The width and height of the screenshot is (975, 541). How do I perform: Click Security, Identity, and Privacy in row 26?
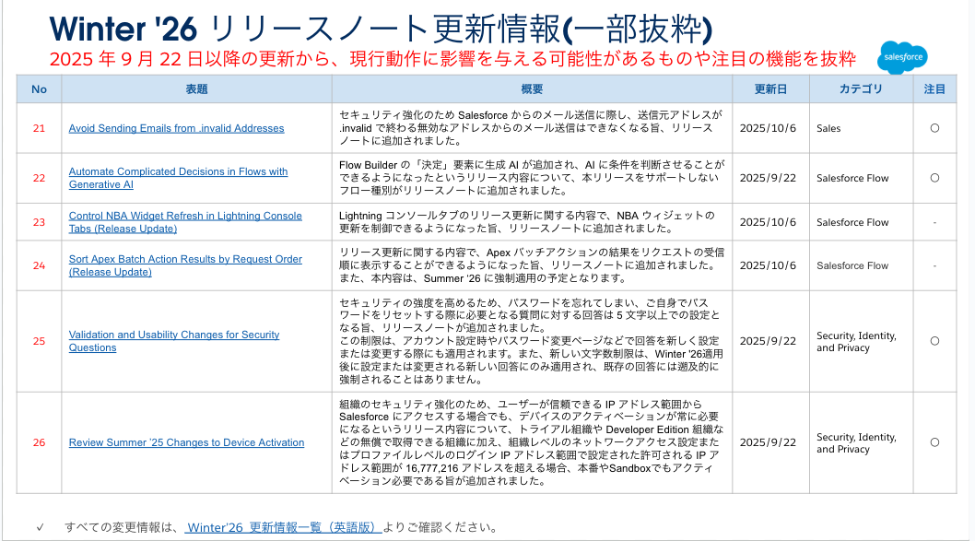click(856, 442)
